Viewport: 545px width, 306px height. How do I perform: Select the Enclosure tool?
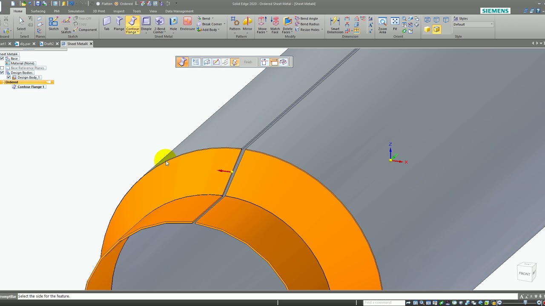click(187, 24)
